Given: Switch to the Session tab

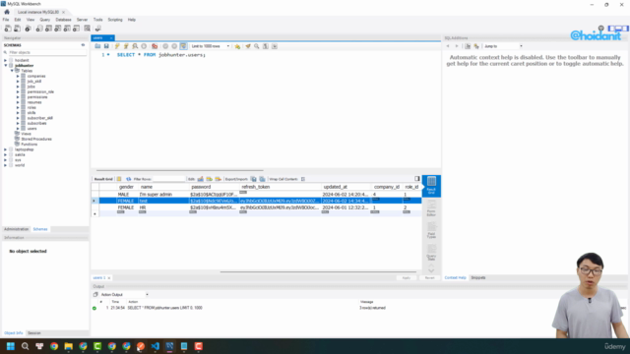Looking at the screenshot, I should tap(34, 333).
